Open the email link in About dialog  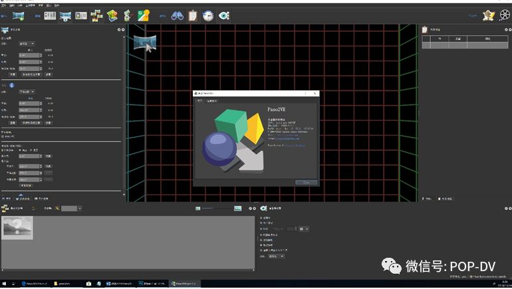point(288,139)
